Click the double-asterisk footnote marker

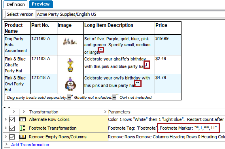[x=138, y=83]
